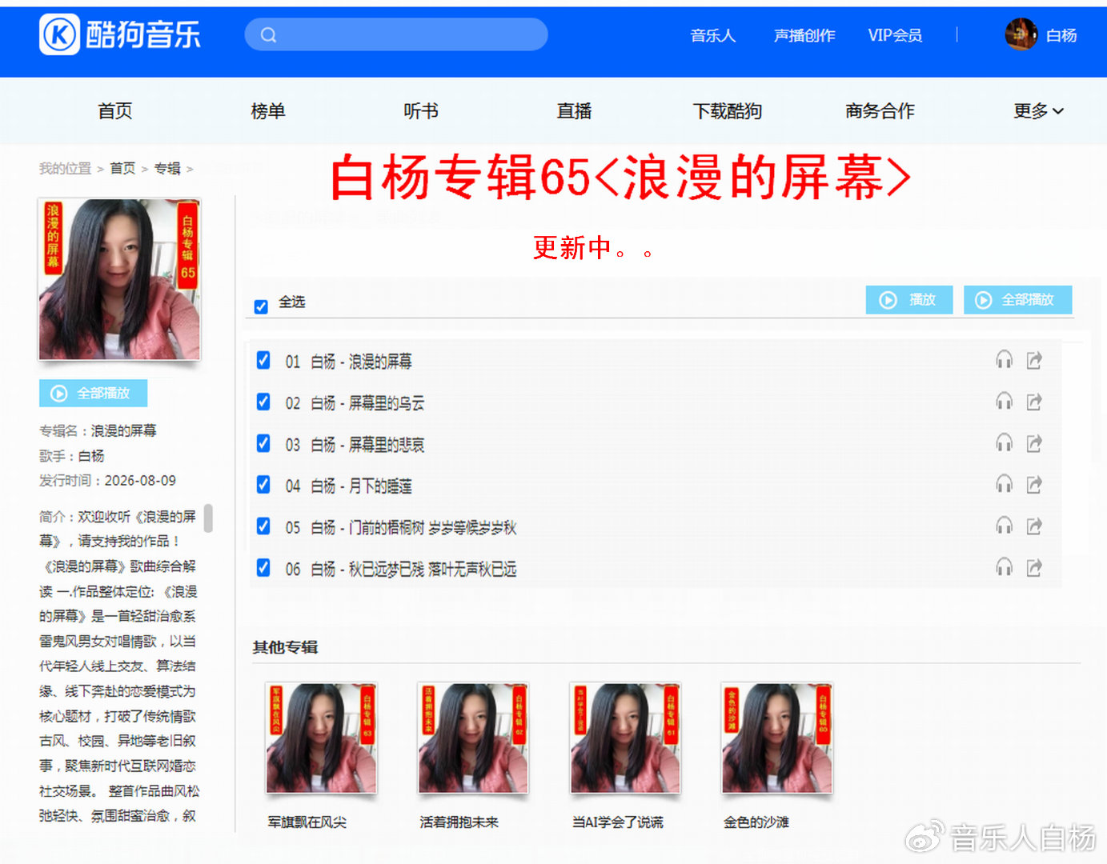Click the search magnifier icon
This screenshot has height=864, width=1107.
(x=269, y=34)
